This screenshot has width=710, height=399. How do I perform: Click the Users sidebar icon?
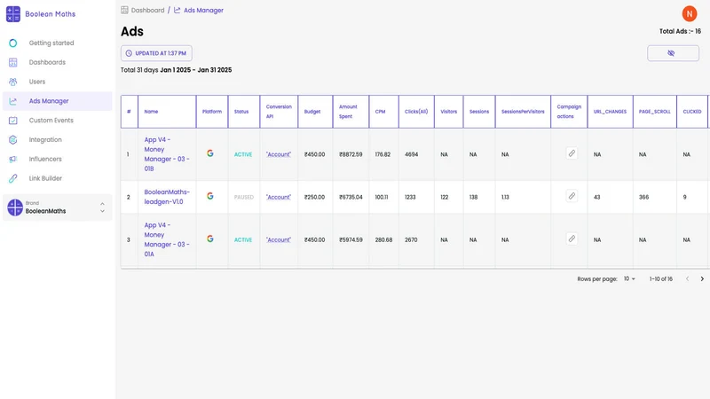(x=13, y=82)
